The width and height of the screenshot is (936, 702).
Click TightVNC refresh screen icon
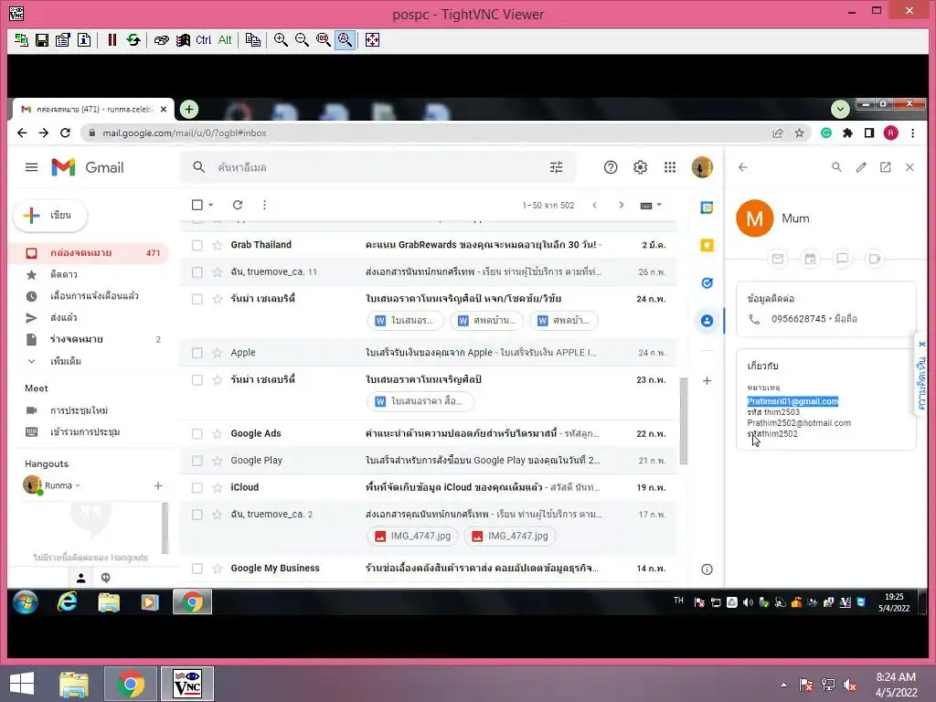point(133,40)
